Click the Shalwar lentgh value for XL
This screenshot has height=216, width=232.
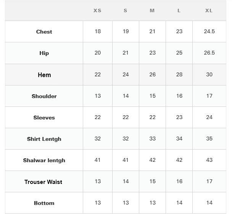(x=209, y=160)
